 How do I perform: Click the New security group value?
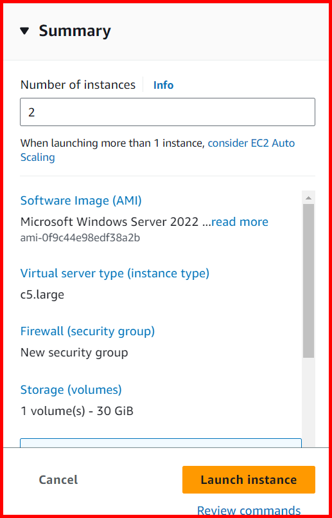pyautogui.click(x=74, y=353)
